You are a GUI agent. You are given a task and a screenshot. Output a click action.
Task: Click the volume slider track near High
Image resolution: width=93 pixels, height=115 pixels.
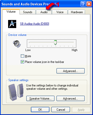click(x=71, y=42)
